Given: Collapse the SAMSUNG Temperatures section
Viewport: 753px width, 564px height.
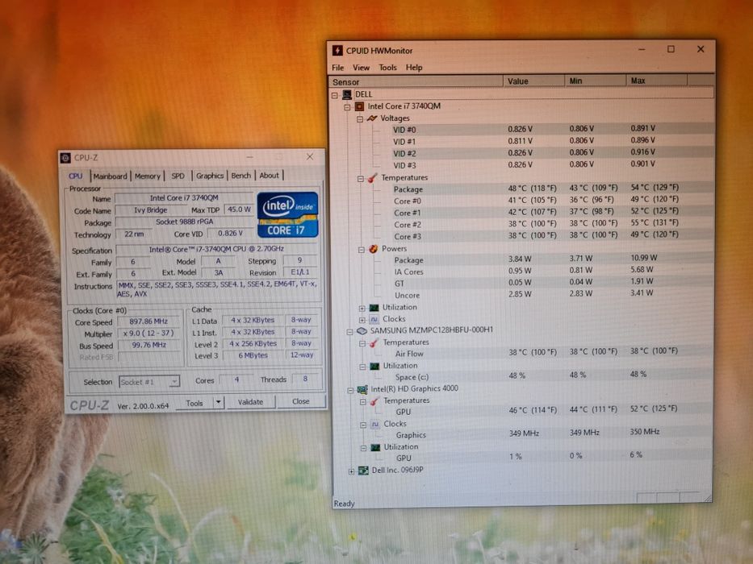Looking at the screenshot, I should (362, 343).
